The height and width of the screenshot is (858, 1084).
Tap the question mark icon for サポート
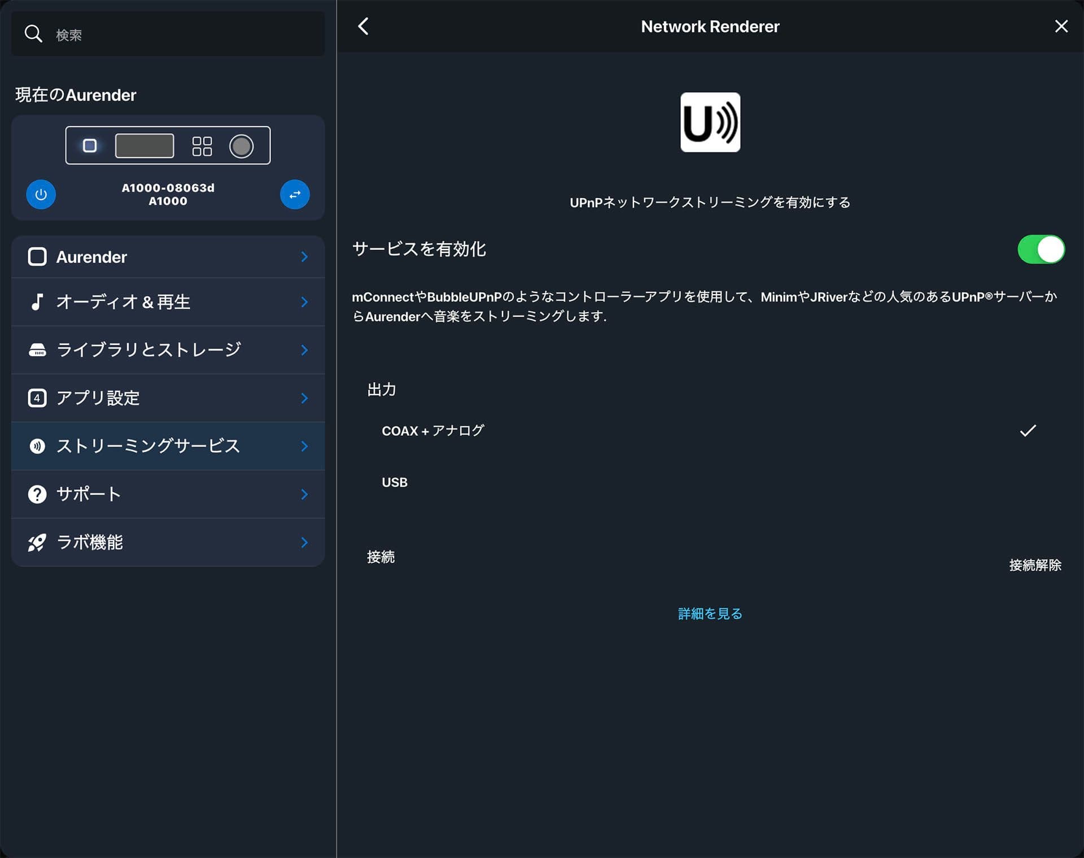[37, 494]
